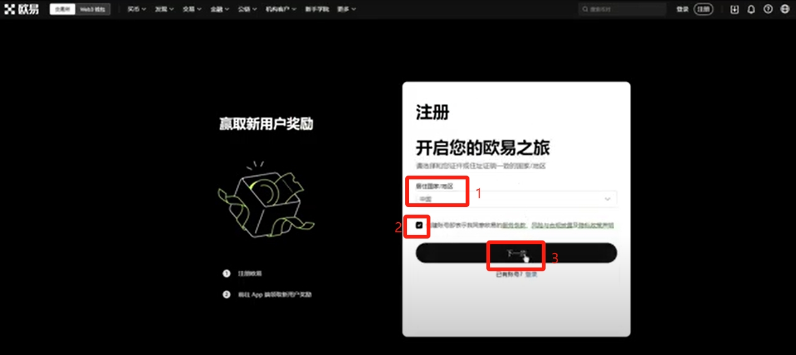The width and height of the screenshot is (796, 355).
Task: Click the 下一步 button
Action: click(x=516, y=253)
